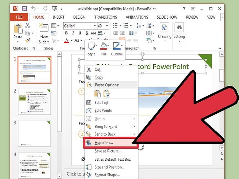Click the Font Color A button
This screenshot has height=179, width=239.
point(67,41)
